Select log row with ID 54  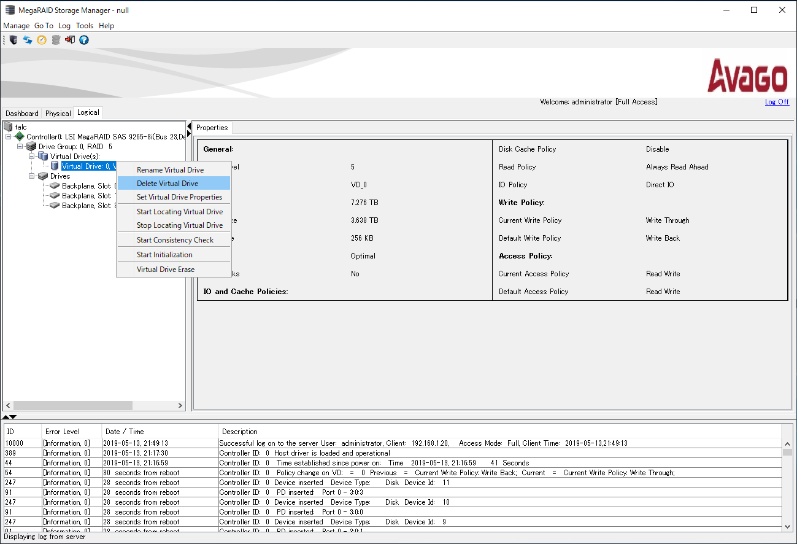(393, 473)
